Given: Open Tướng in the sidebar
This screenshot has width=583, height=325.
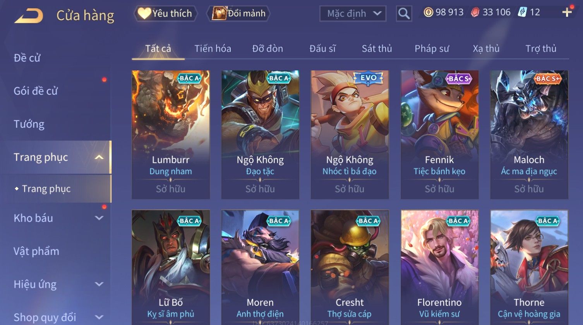Looking at the screenshot, I should coord(29,124).
